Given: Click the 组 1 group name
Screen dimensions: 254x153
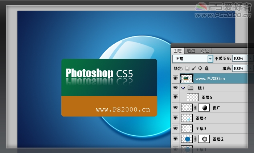Looking at the screenshot, I should [201, 88].
